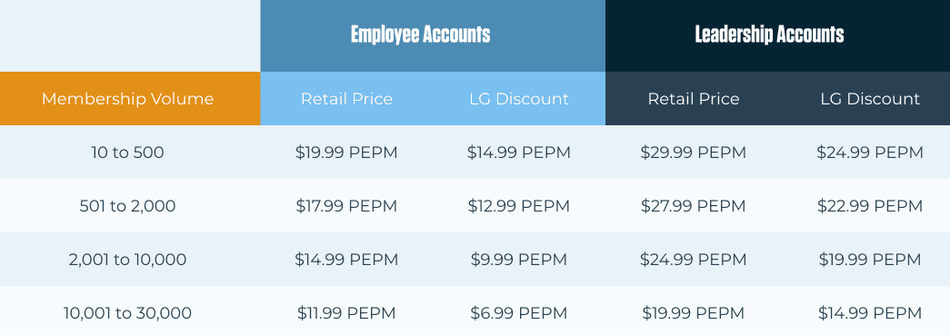
Task: Click the $24.99 PEPM leadership discount cell
Action: pyautogui.click(x=870, y=153)
